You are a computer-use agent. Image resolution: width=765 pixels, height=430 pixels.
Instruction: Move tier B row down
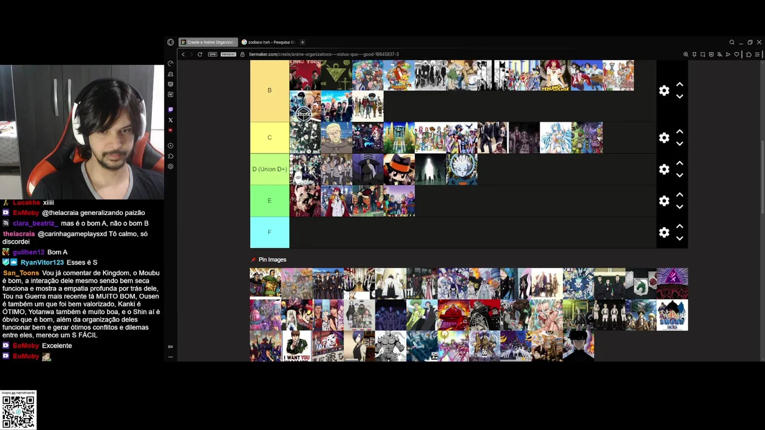pyautogui.click(x=680, y=96)
